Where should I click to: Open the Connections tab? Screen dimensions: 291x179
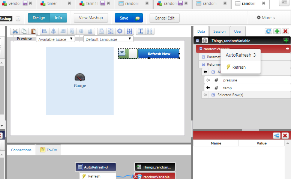coord(21,150)
